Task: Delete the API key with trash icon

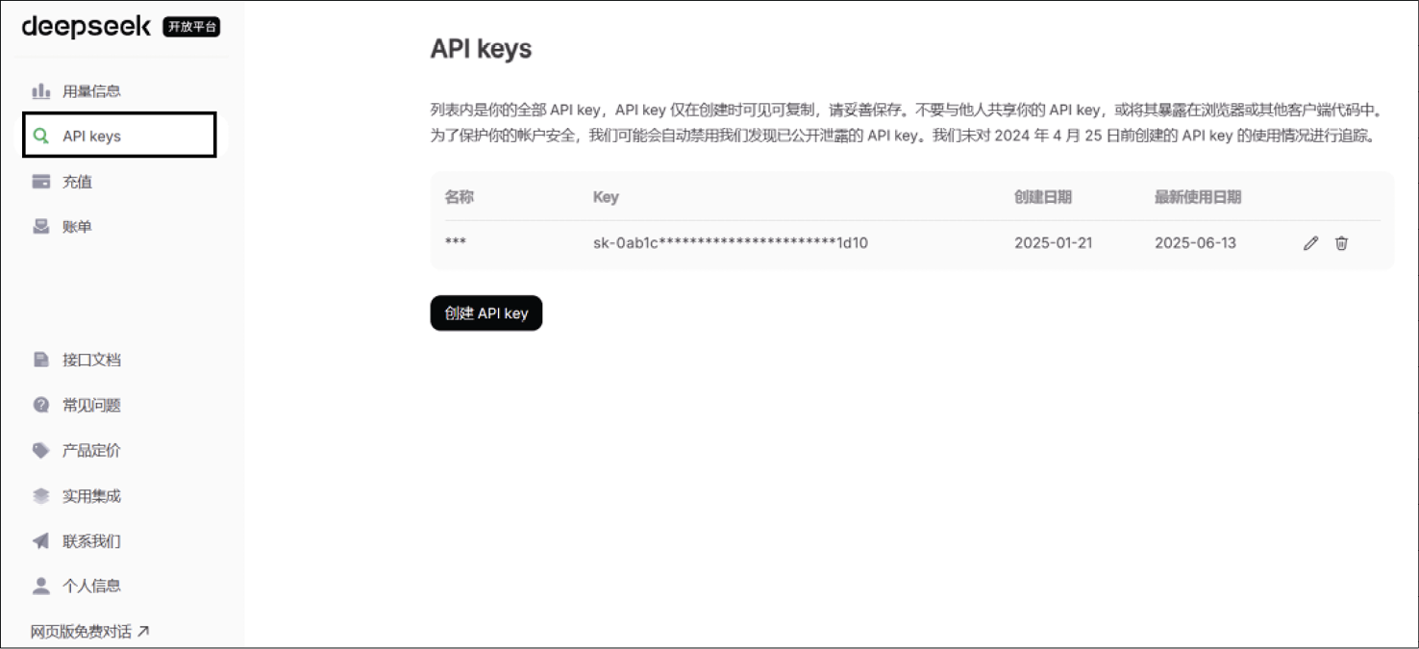Action: point(1341,243)
